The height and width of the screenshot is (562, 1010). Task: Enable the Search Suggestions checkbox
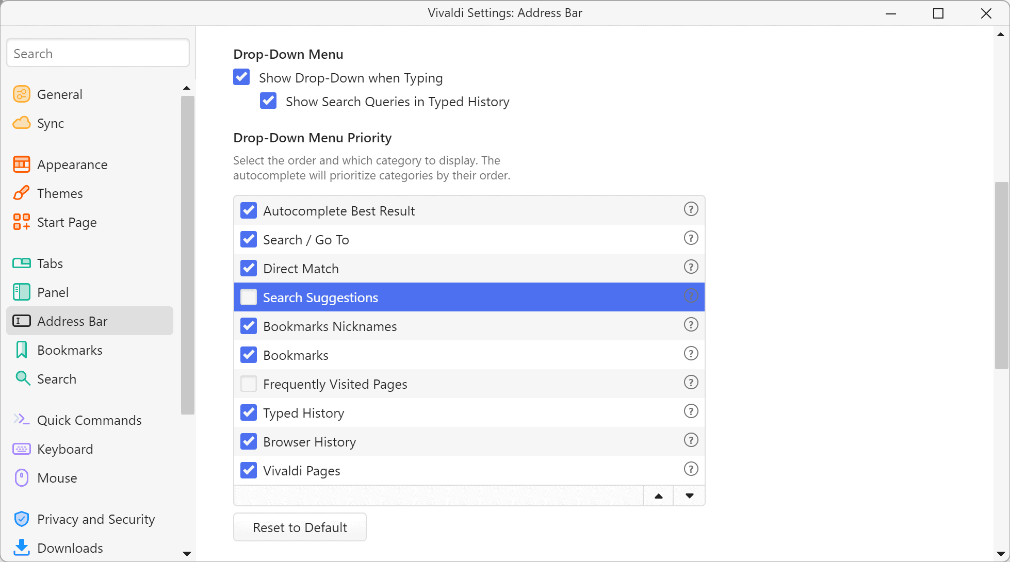248,297
